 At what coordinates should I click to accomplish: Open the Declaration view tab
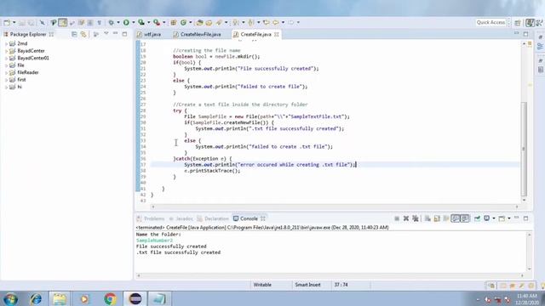tap(213, 218)
